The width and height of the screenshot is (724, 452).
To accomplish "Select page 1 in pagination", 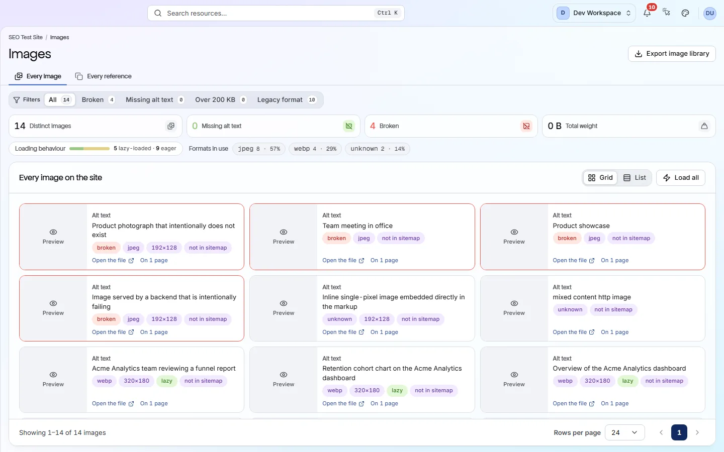I will [x=679, y=432].
